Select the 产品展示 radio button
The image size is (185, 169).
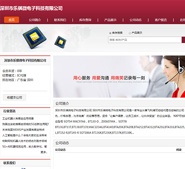point(129,33)
